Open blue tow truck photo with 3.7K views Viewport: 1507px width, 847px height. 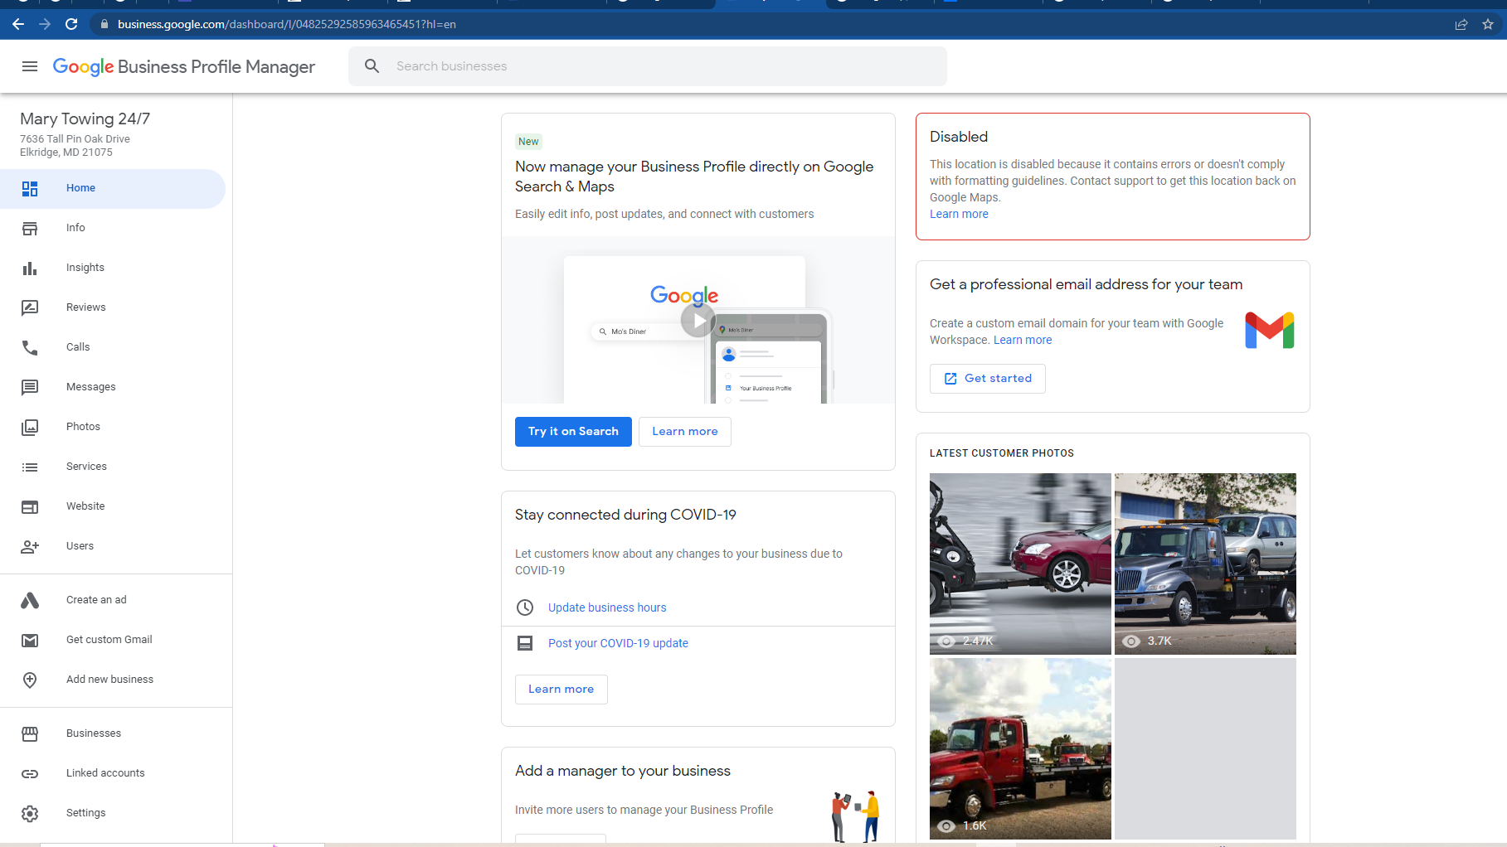coord(1205,564)
